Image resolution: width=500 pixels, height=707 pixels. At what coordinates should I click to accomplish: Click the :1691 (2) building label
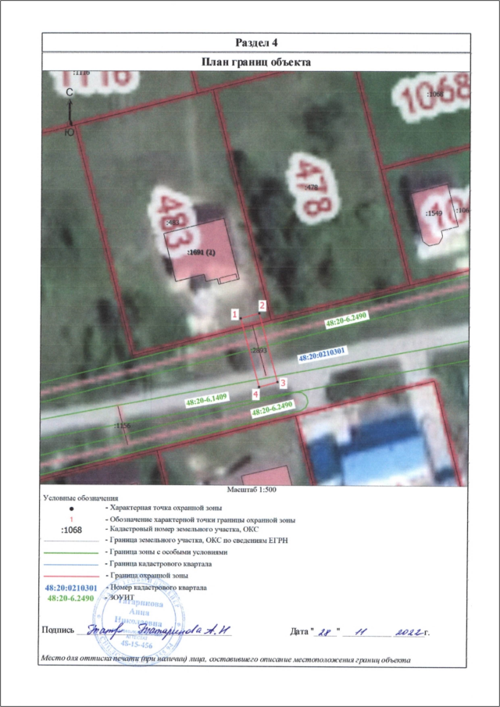(x=202, y=252)
